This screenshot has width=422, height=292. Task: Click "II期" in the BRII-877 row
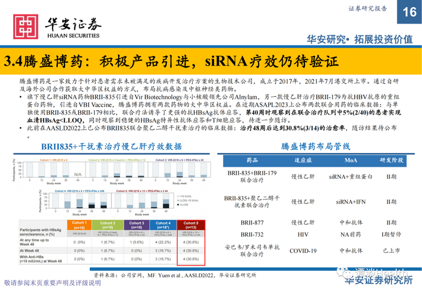coord(392,223)
